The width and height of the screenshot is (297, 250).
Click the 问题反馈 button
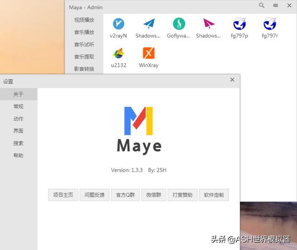(95, 195)
